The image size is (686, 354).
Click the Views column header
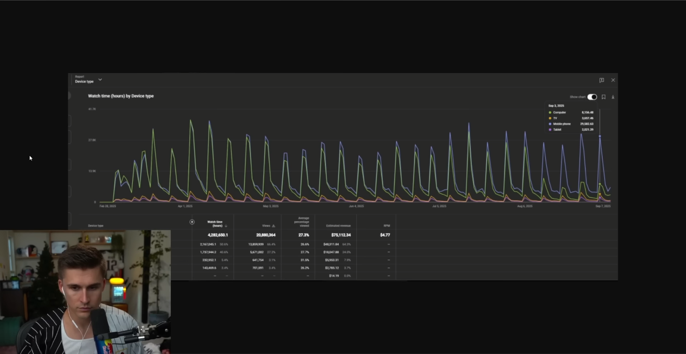coord(266,226)
